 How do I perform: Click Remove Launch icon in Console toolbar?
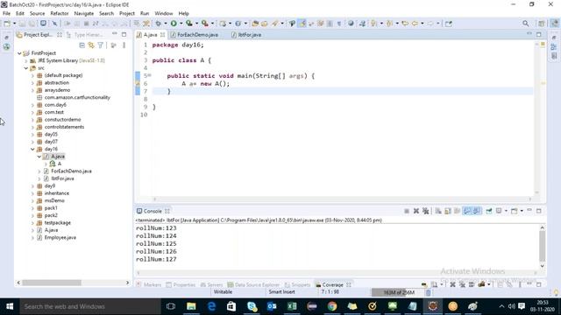(416, 211)
